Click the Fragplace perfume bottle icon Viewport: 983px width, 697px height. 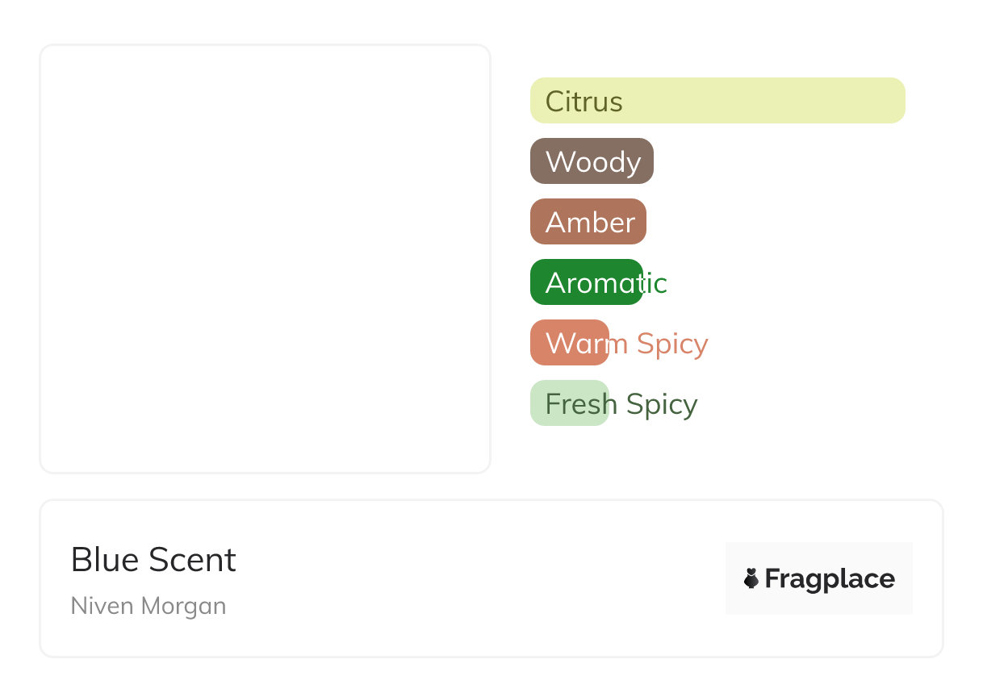coord(751,578)
